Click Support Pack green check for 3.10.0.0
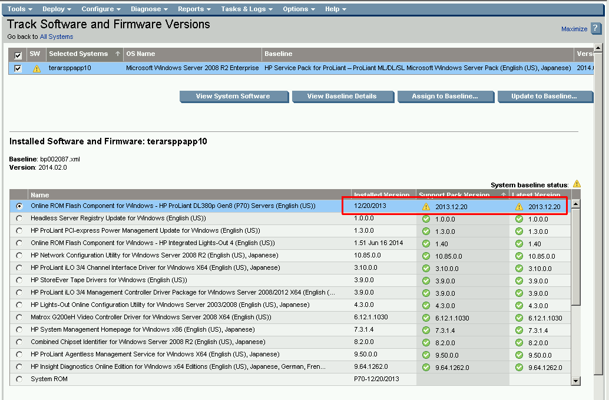The height and width of the screenshot is (400, 609). 426,269
